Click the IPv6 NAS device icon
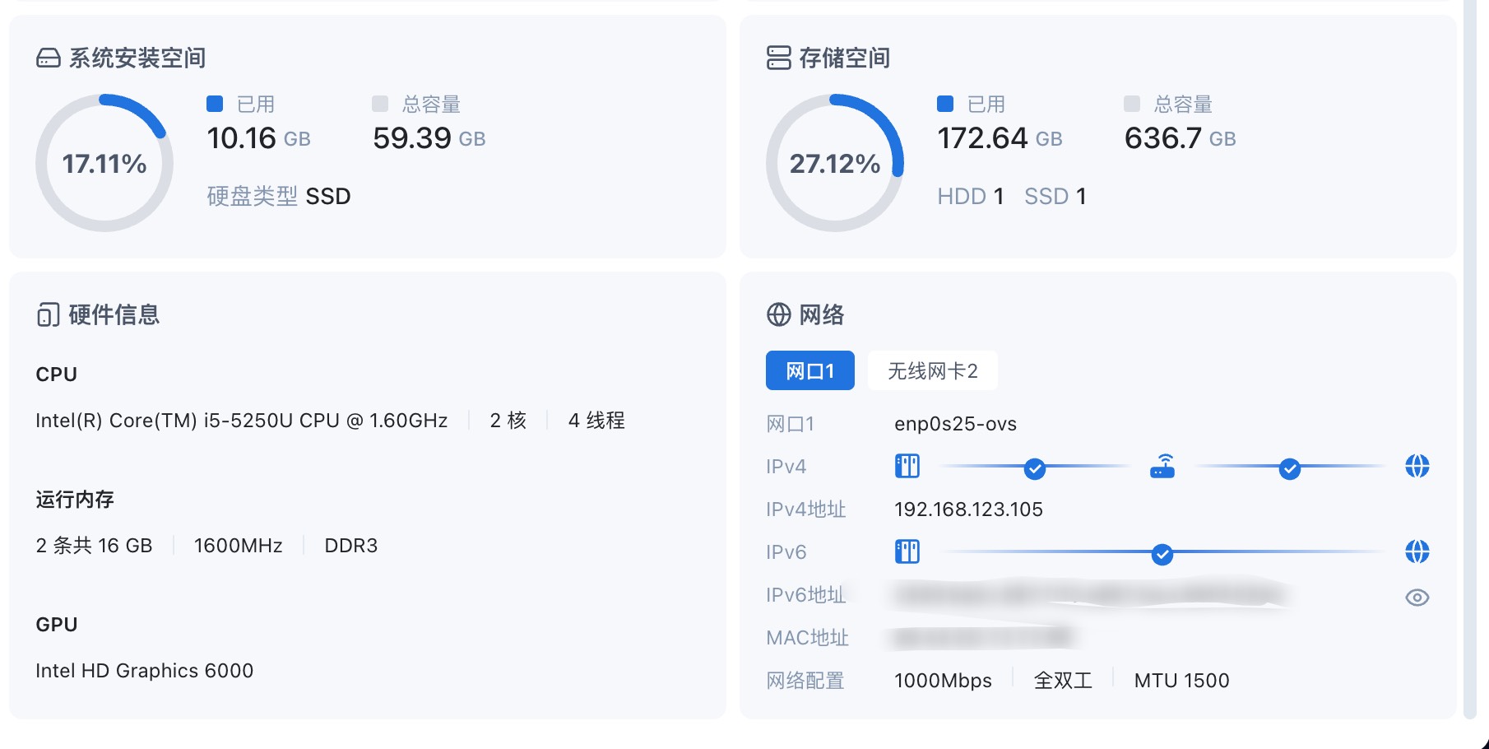This screenshot has height=749, width=1489. pos(907,551)
